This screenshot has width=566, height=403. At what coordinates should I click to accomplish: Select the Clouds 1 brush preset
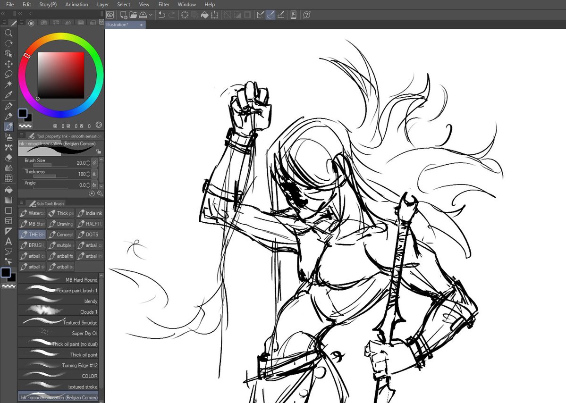[x=58, y=311]
